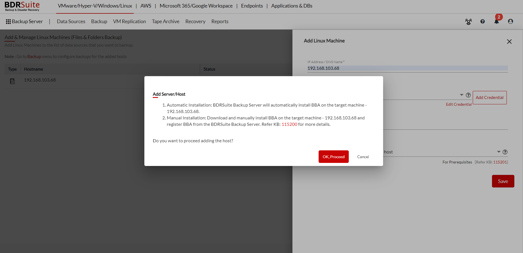Image resolution: width=523 pixels, height=253 pixels.
Task: Close the Add Linux Machine panel
Action: tap(509, 42)
